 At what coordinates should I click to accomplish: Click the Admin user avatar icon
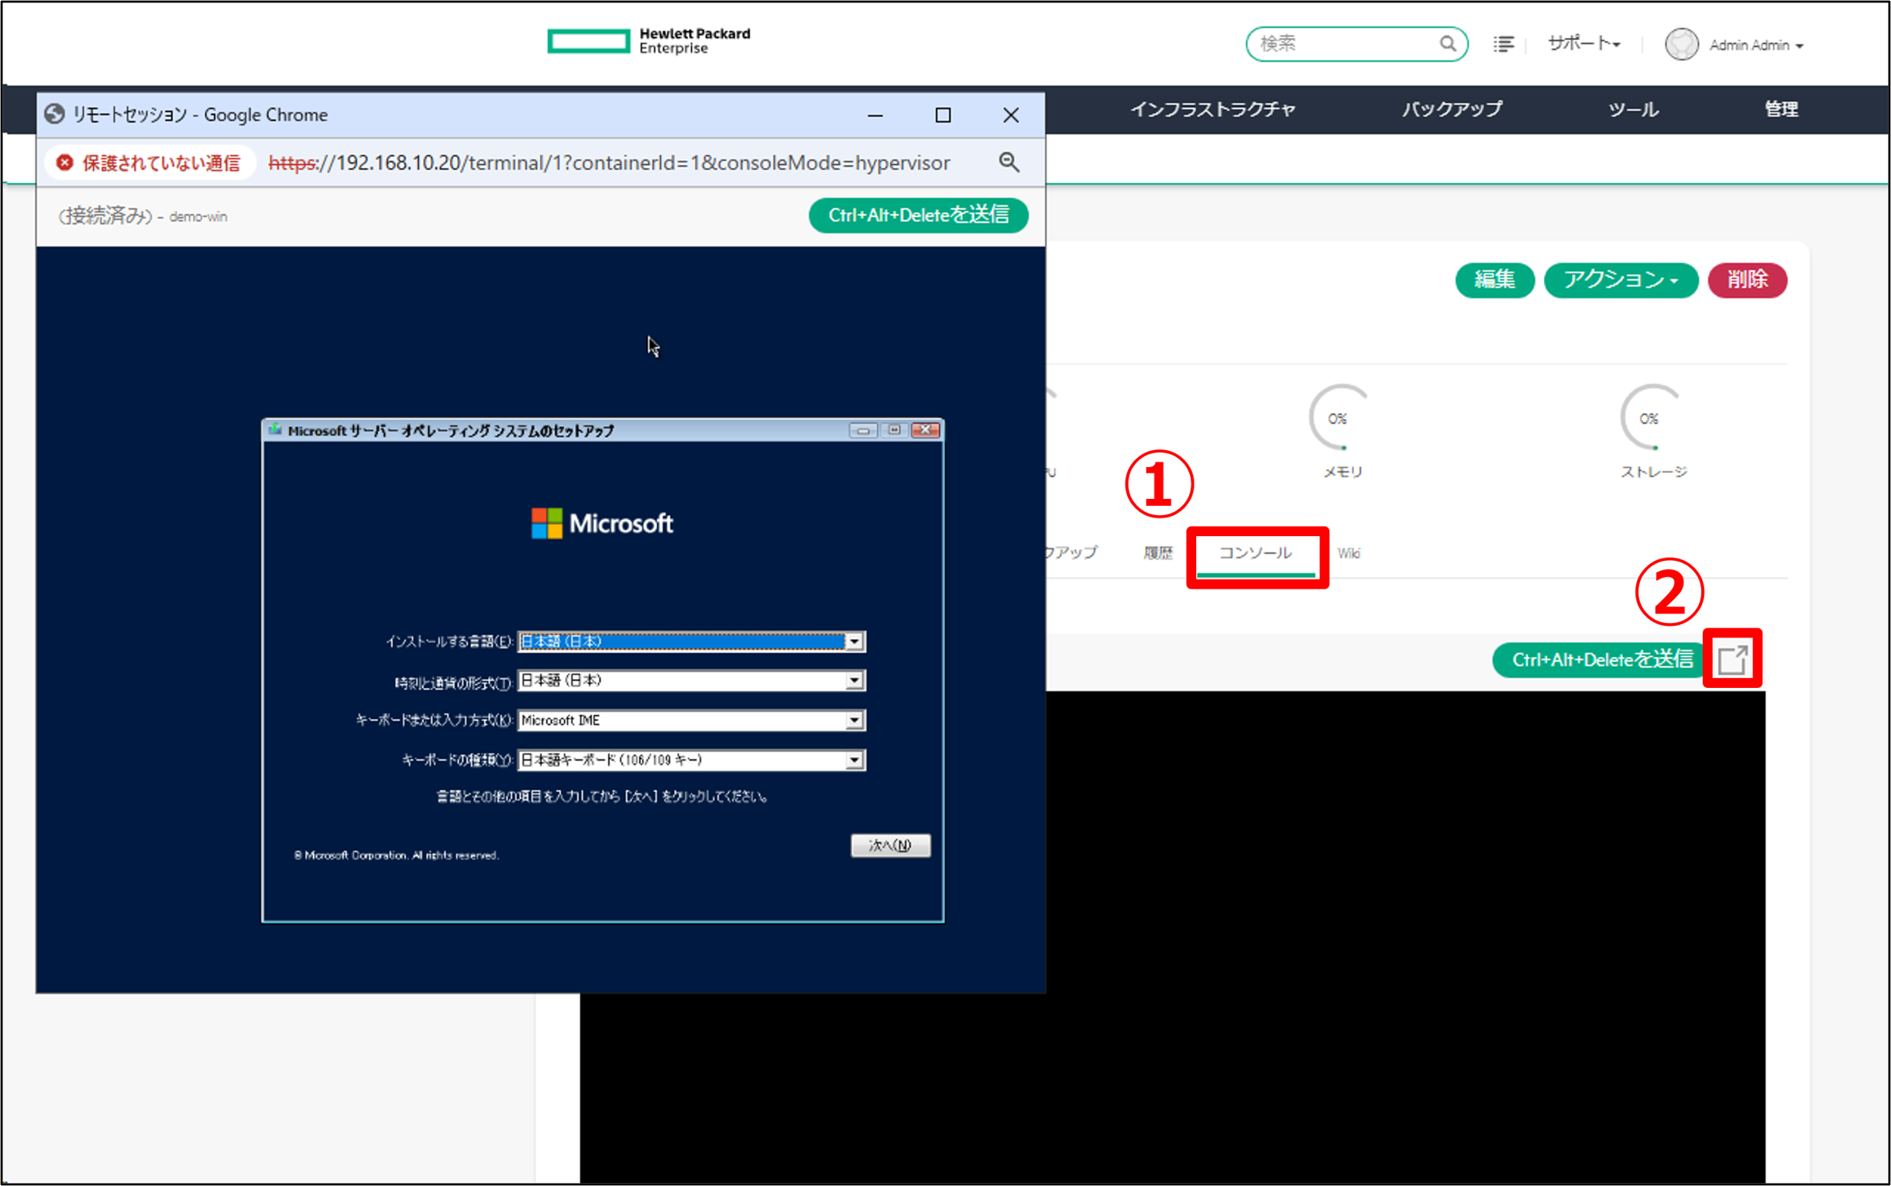tap(1682, 45)
